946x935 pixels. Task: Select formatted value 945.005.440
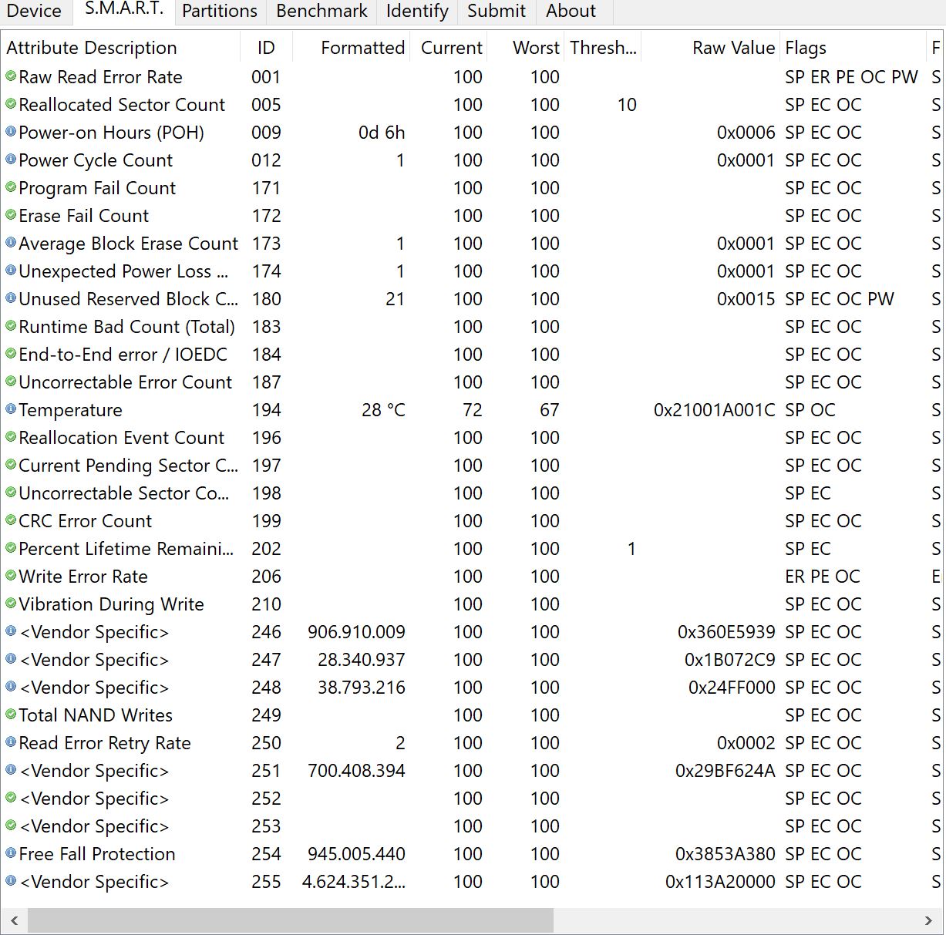click(x=356, y=854)
